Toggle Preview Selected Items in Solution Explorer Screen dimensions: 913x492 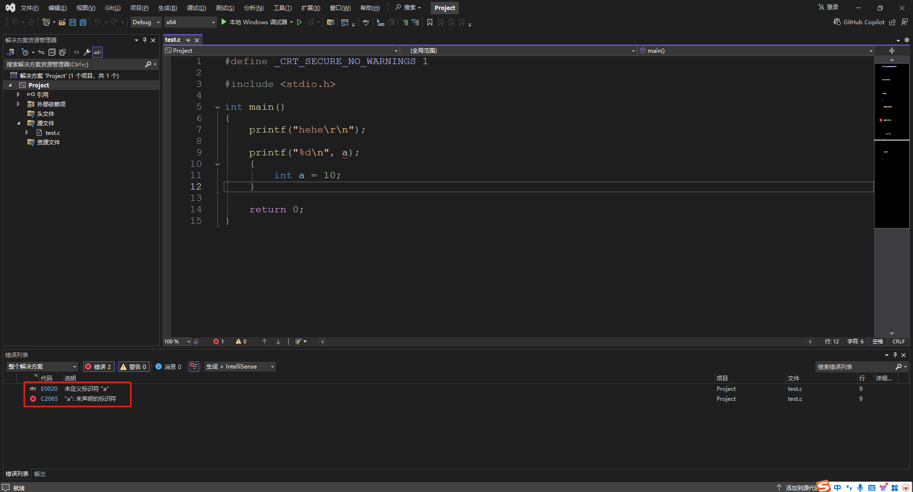(97, 52)
